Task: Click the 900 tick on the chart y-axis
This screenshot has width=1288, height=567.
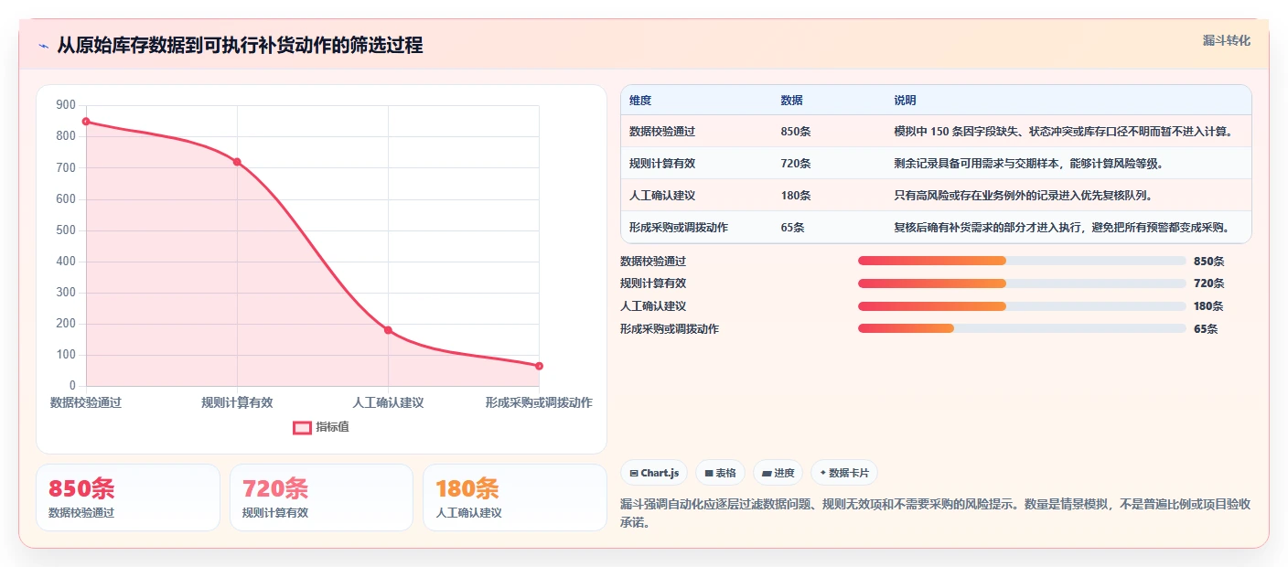Action: point(66,105)
